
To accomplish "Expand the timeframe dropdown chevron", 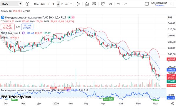I will (x=71, y=4).
